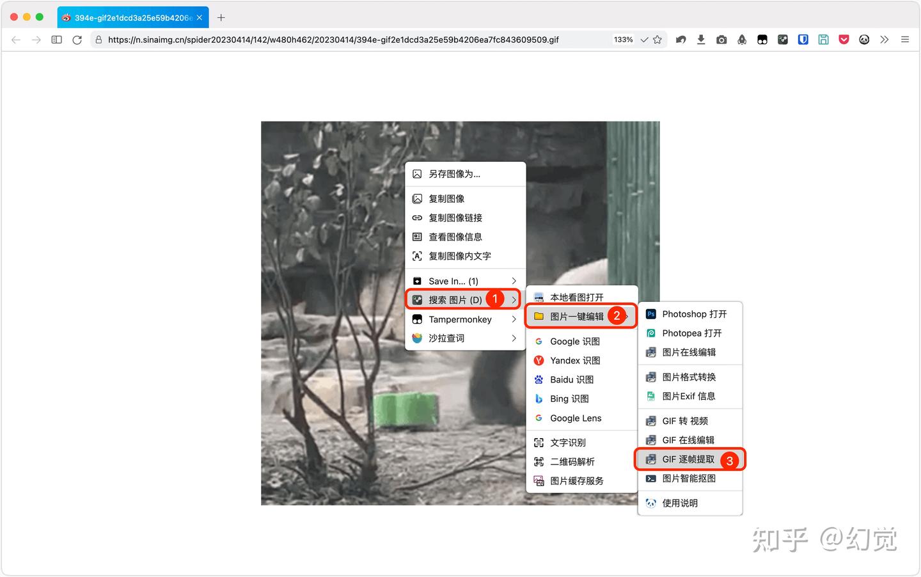
Task: Open the Pocket save icon
Action: click(844, 39)
